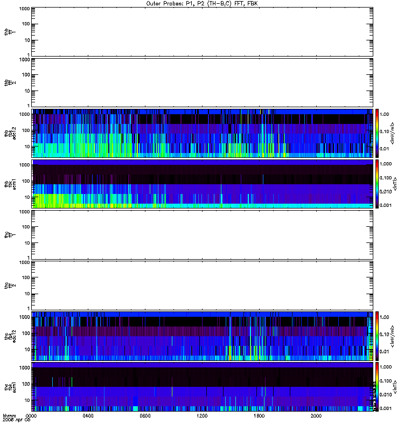404x431 pixels.
Task: Click the thc fbk edc12 spectrogram panel
Action: point(203,336)
